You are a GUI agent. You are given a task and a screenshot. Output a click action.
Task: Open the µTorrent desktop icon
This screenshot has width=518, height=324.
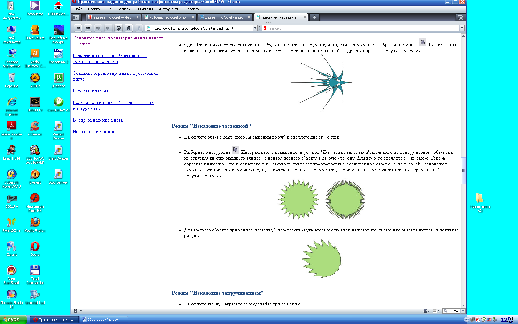click(58, 81)
